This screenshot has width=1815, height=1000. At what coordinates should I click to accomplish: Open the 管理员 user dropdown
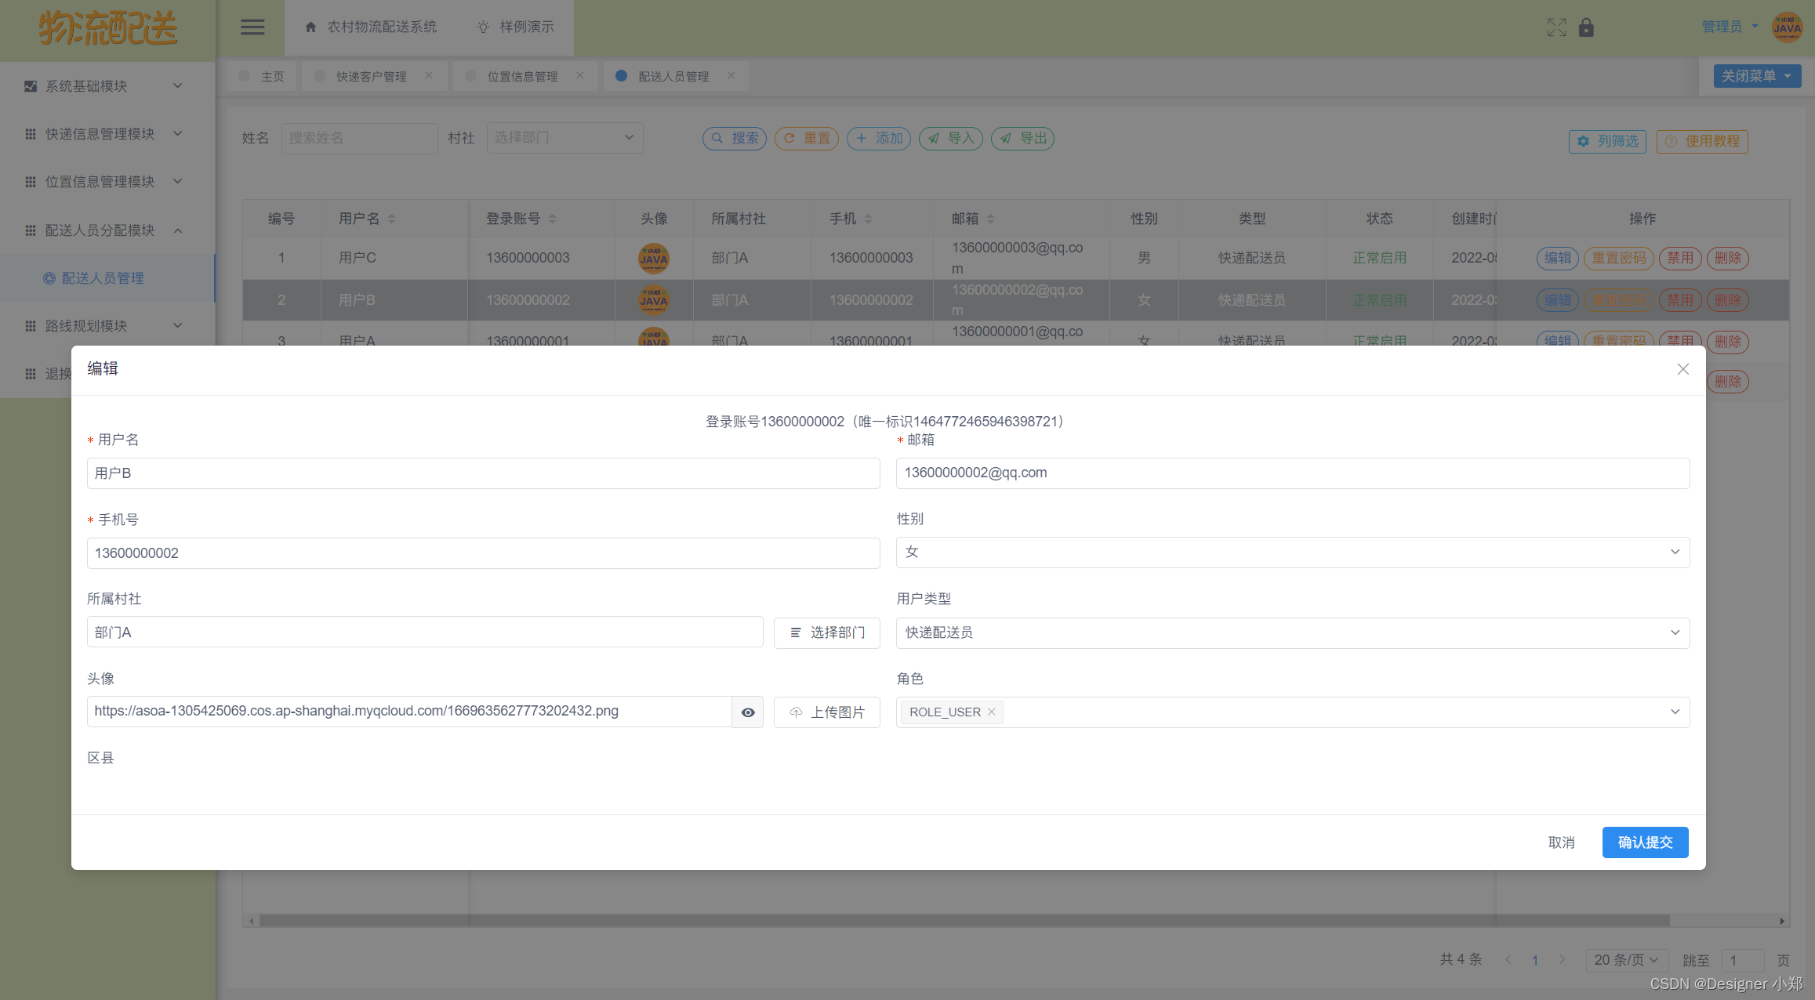[x=1730, y=27]
